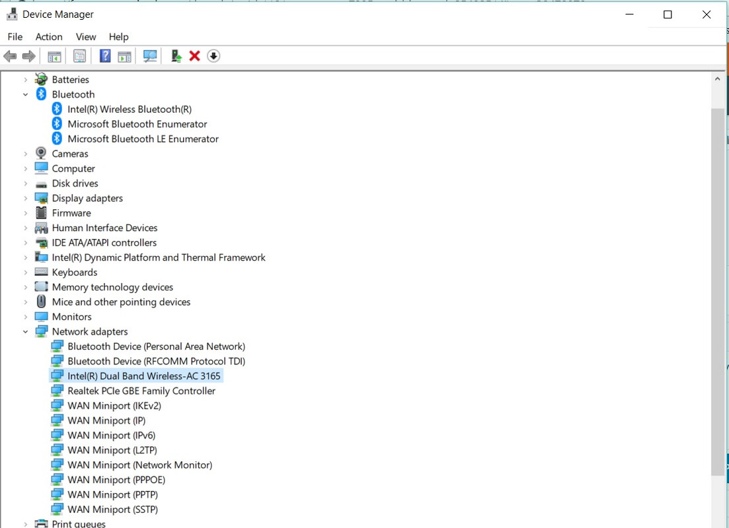The width and height of the screenshot is (729, 528).
Task: Click the Human Interface Devices icon
Action: point(42,228)
